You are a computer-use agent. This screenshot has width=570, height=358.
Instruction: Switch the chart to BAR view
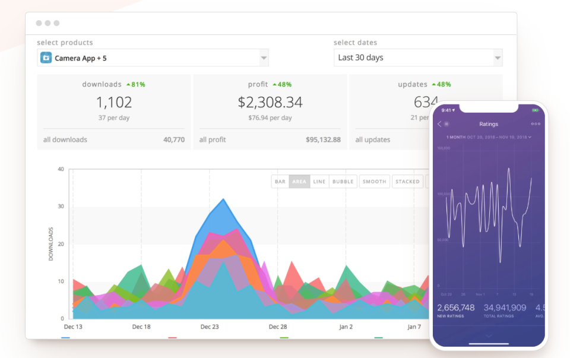[x=280, y=181]
